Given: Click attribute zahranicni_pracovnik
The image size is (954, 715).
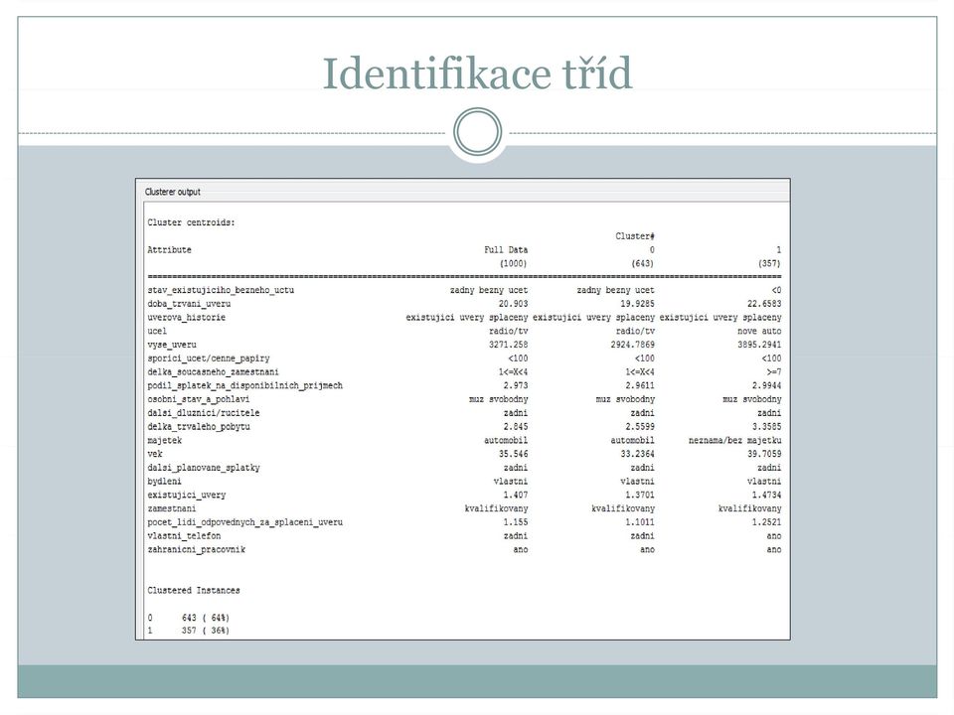Looking at the screenshot, I should tap(196, 549).
